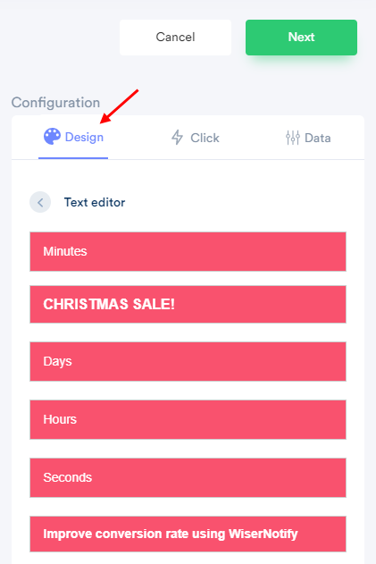Open the Data tab
Screen dimensions: 376x564
(308, 138)
